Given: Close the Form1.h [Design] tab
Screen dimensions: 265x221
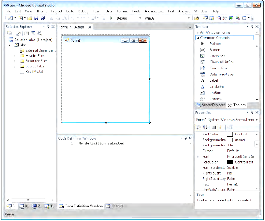Looking at the screenshot, I should pyautogui.click(x=90, y=27).
